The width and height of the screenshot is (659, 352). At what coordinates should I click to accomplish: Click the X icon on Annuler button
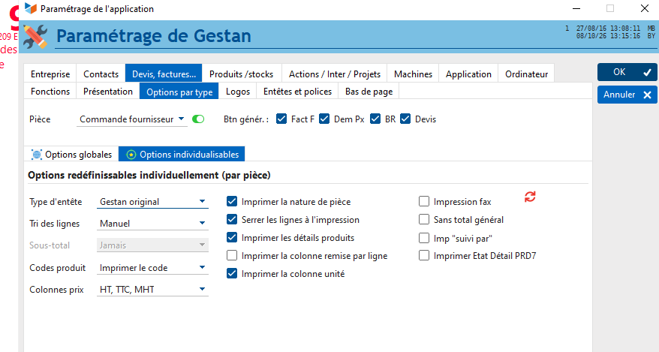[x=647, y=95]
